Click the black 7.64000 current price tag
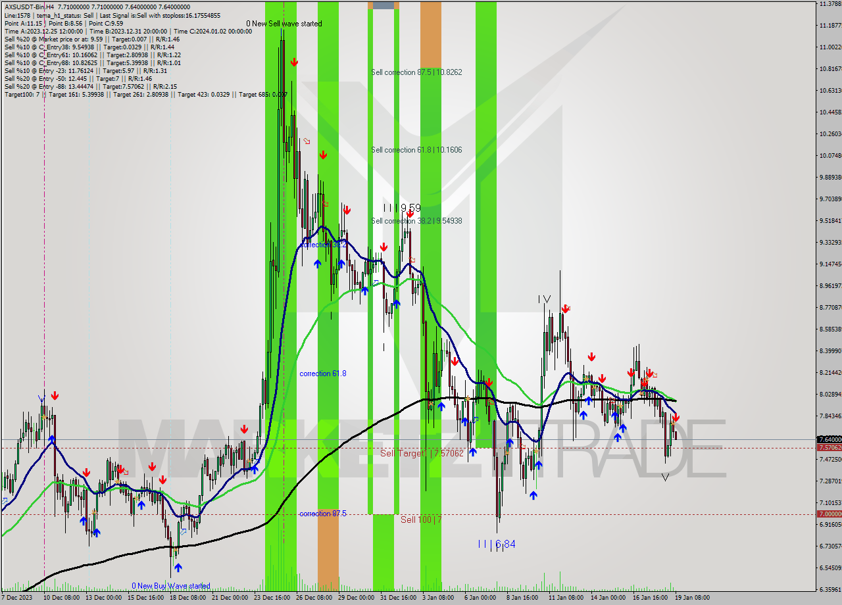The height and width of the screenshot is (605, 842). click(829, 439)
